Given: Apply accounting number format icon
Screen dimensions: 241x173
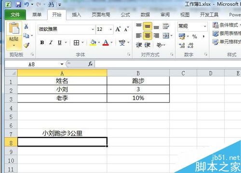Looking at the screenshot, I should click(182, 37).
